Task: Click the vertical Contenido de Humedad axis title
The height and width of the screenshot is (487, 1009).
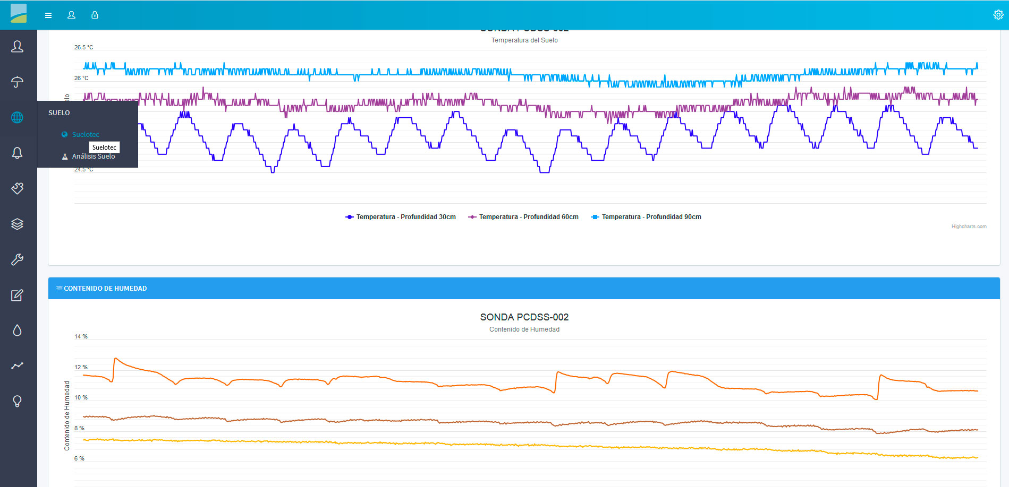Action: [x=67, y=416]
